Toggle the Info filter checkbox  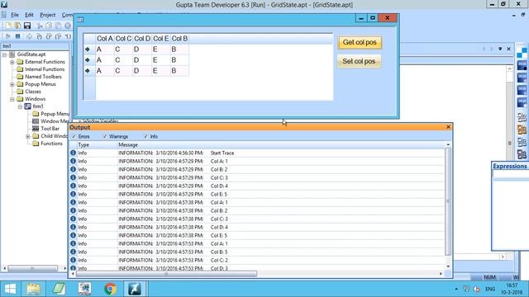145,136
